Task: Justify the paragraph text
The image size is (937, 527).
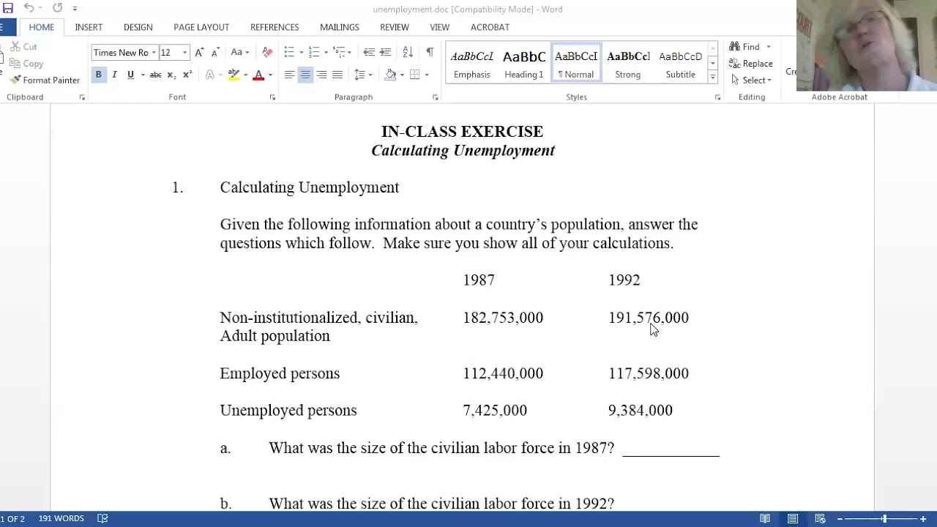Action: 337,75
